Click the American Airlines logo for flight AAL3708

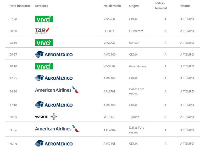(x=57, y=90)
